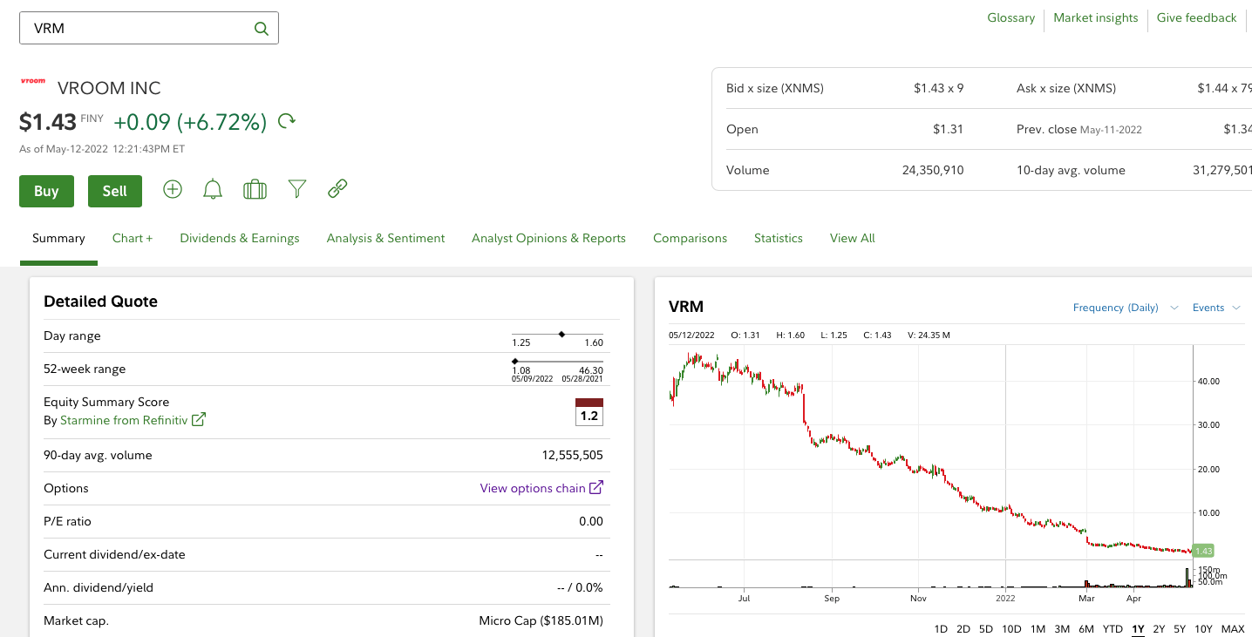Switch to Comparisons tab
1252x637 pixels.
point(690,238)
